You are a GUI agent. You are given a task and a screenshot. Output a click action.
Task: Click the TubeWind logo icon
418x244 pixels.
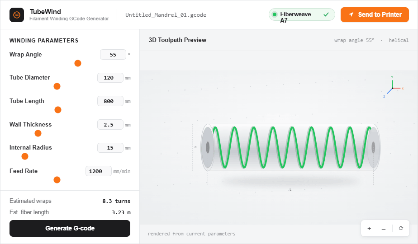(x=17, y=14)
